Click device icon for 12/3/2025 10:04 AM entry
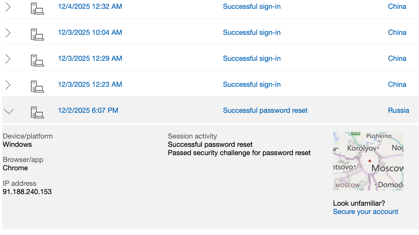 point(37,35)
